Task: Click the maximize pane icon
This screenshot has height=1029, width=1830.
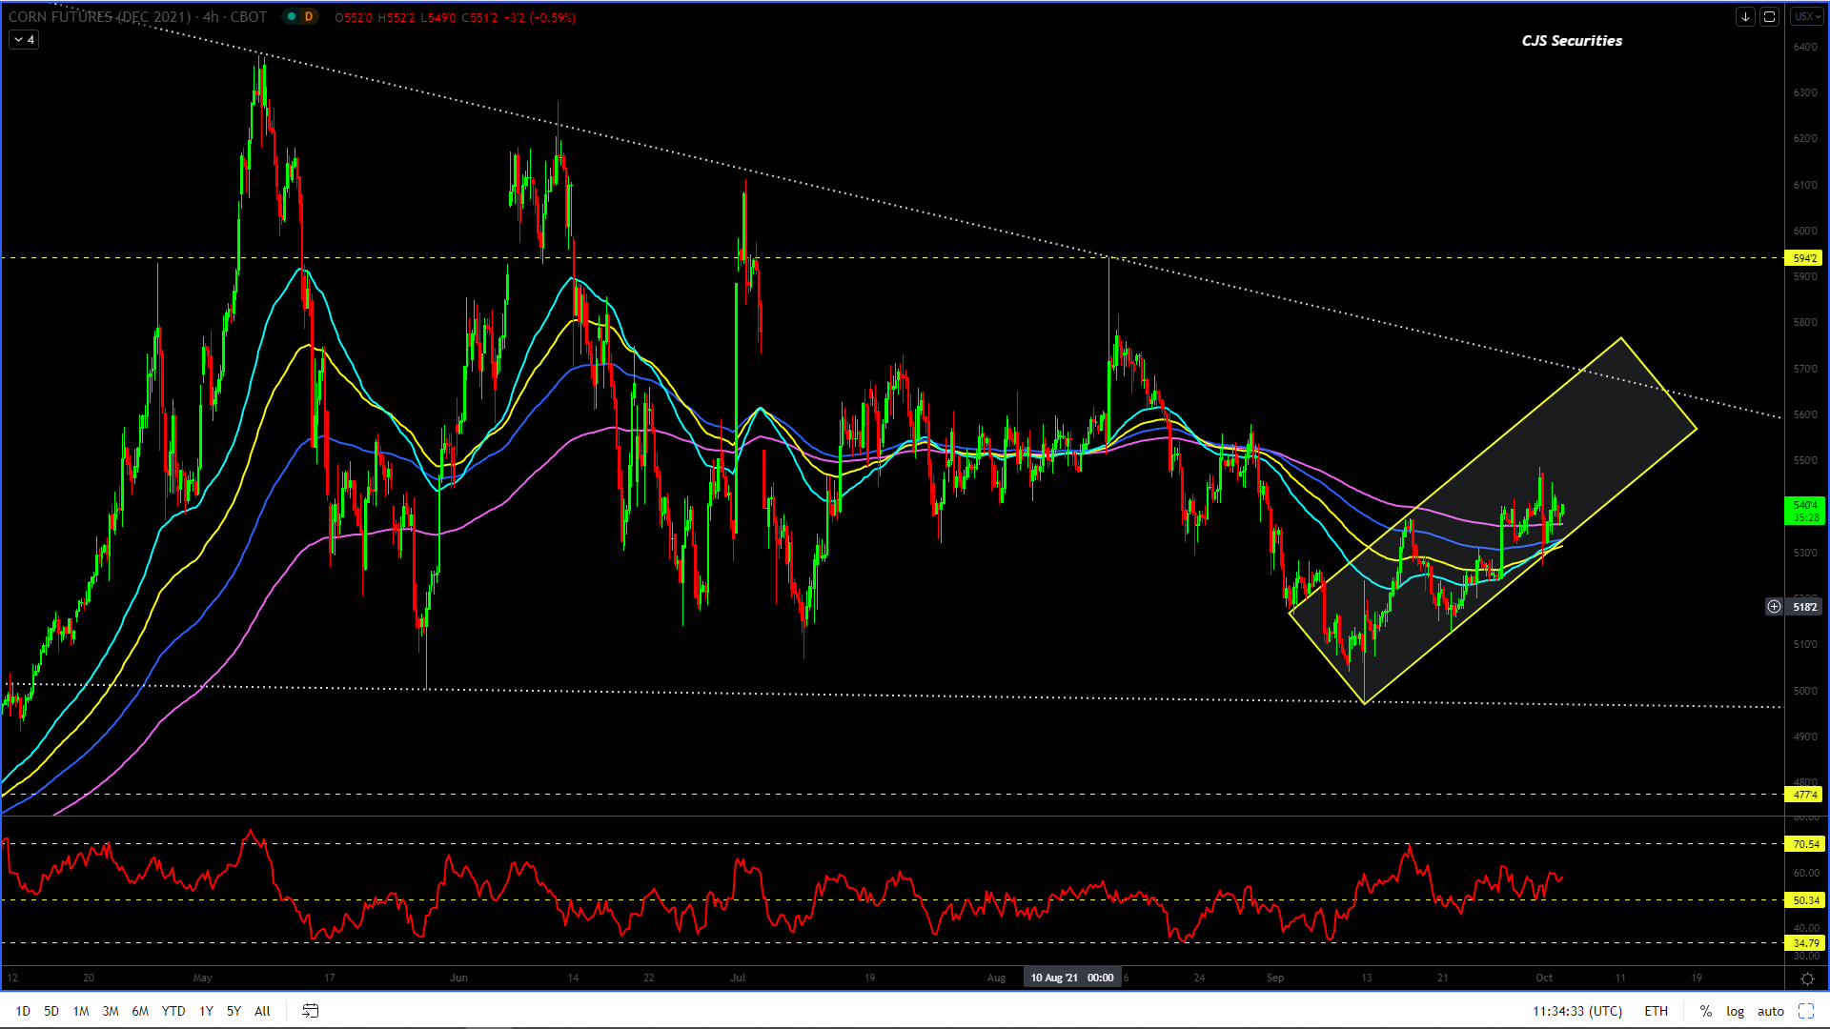Action: click(1769, 17)
